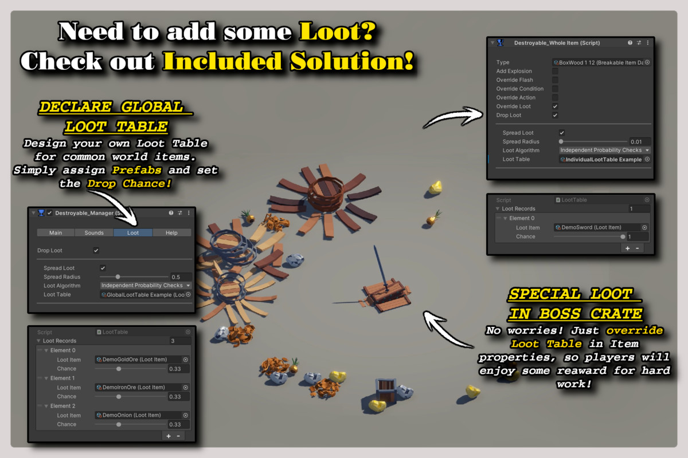The image size is (688, 458).
Task: Enable the Override Condition checkbox
Action: click(x=555, y=89)
